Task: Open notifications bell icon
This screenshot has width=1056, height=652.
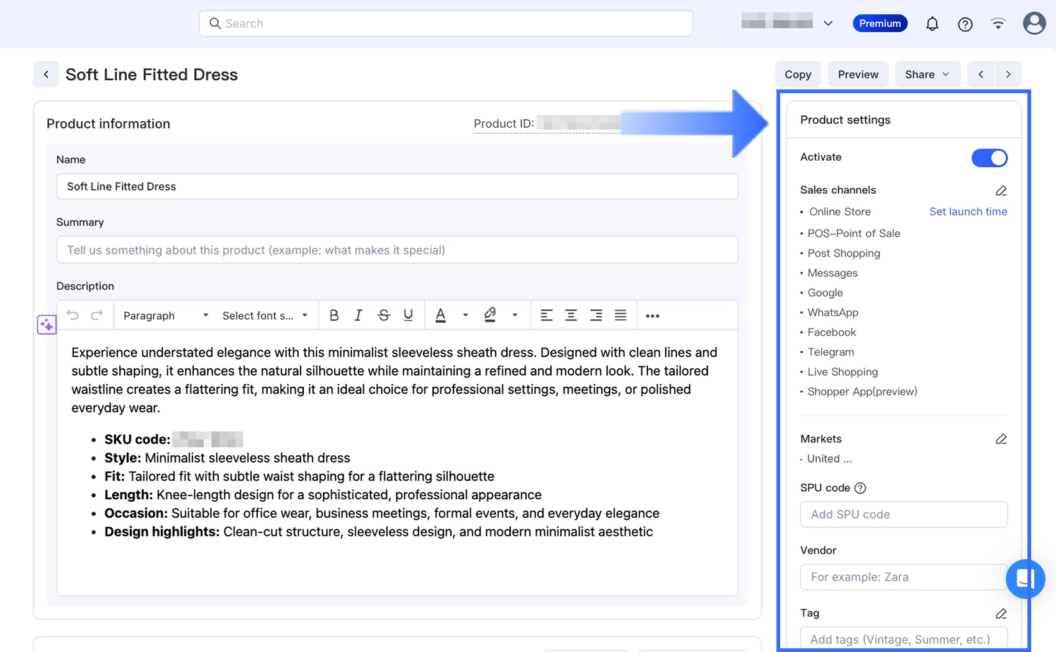Action: coord(932,24)
